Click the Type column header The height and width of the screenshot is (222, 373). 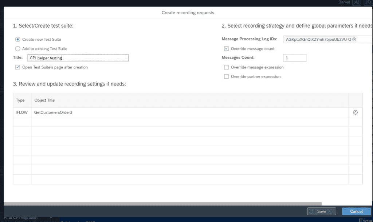[22, 100]
